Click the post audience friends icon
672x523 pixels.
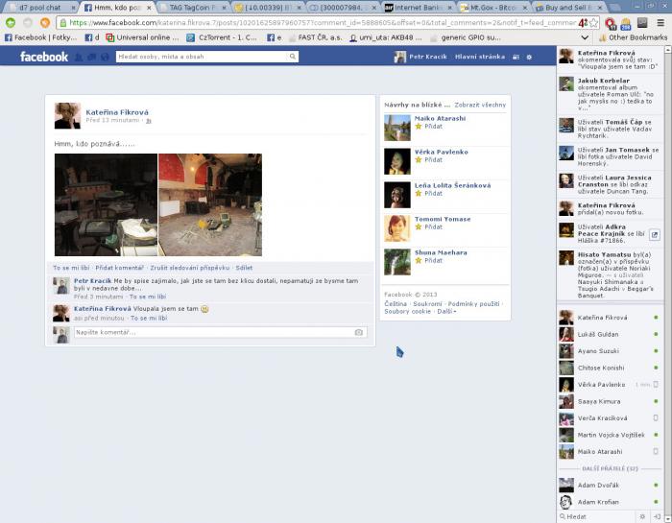pyautogui.click(x=149, y=121)
